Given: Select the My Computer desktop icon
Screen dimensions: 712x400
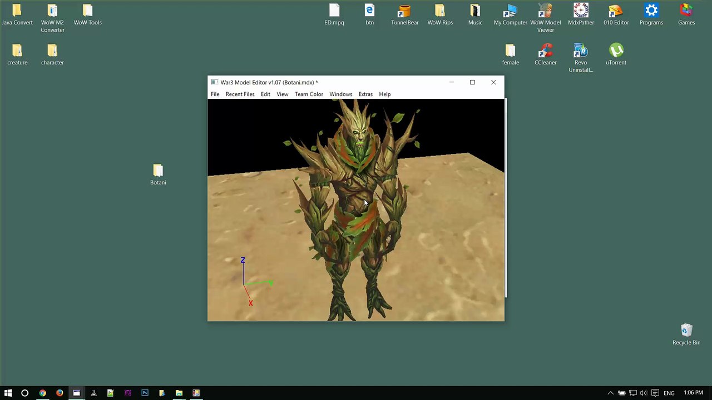Looking at the screenshot, I should (x=510, y=15).
